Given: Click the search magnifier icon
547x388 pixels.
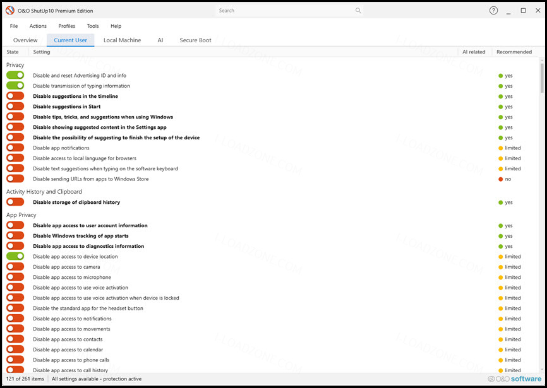Looking at the screenshot, I should pos(358,11).
